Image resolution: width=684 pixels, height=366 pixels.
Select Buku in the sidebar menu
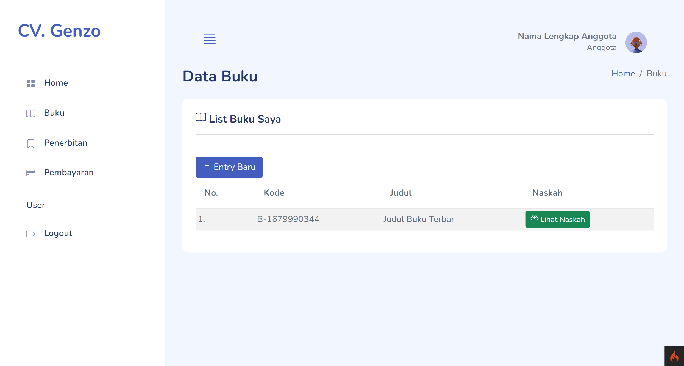coord(54,113)
